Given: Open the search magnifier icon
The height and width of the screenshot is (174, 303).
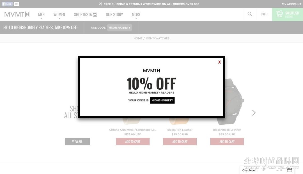Looking at the screenshot, I should 250,14.
